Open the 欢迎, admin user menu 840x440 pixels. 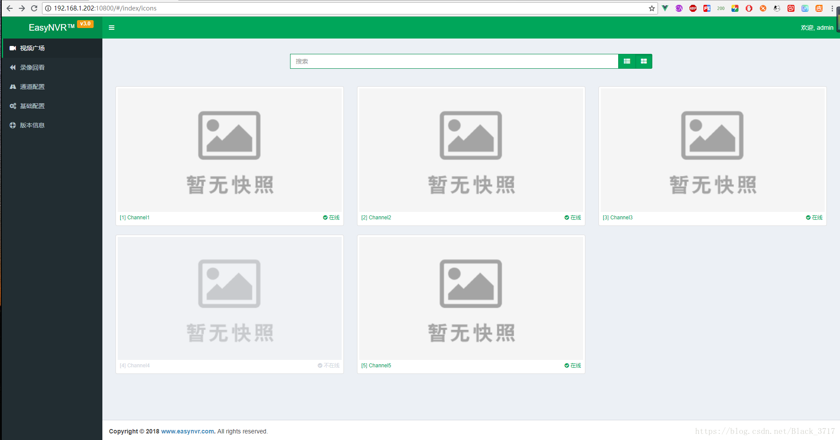pos(817,28)
